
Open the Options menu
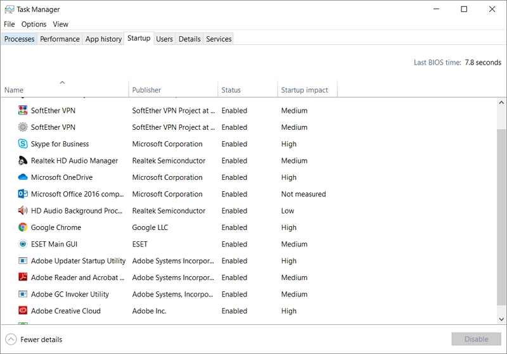click(x=34, y=24)
